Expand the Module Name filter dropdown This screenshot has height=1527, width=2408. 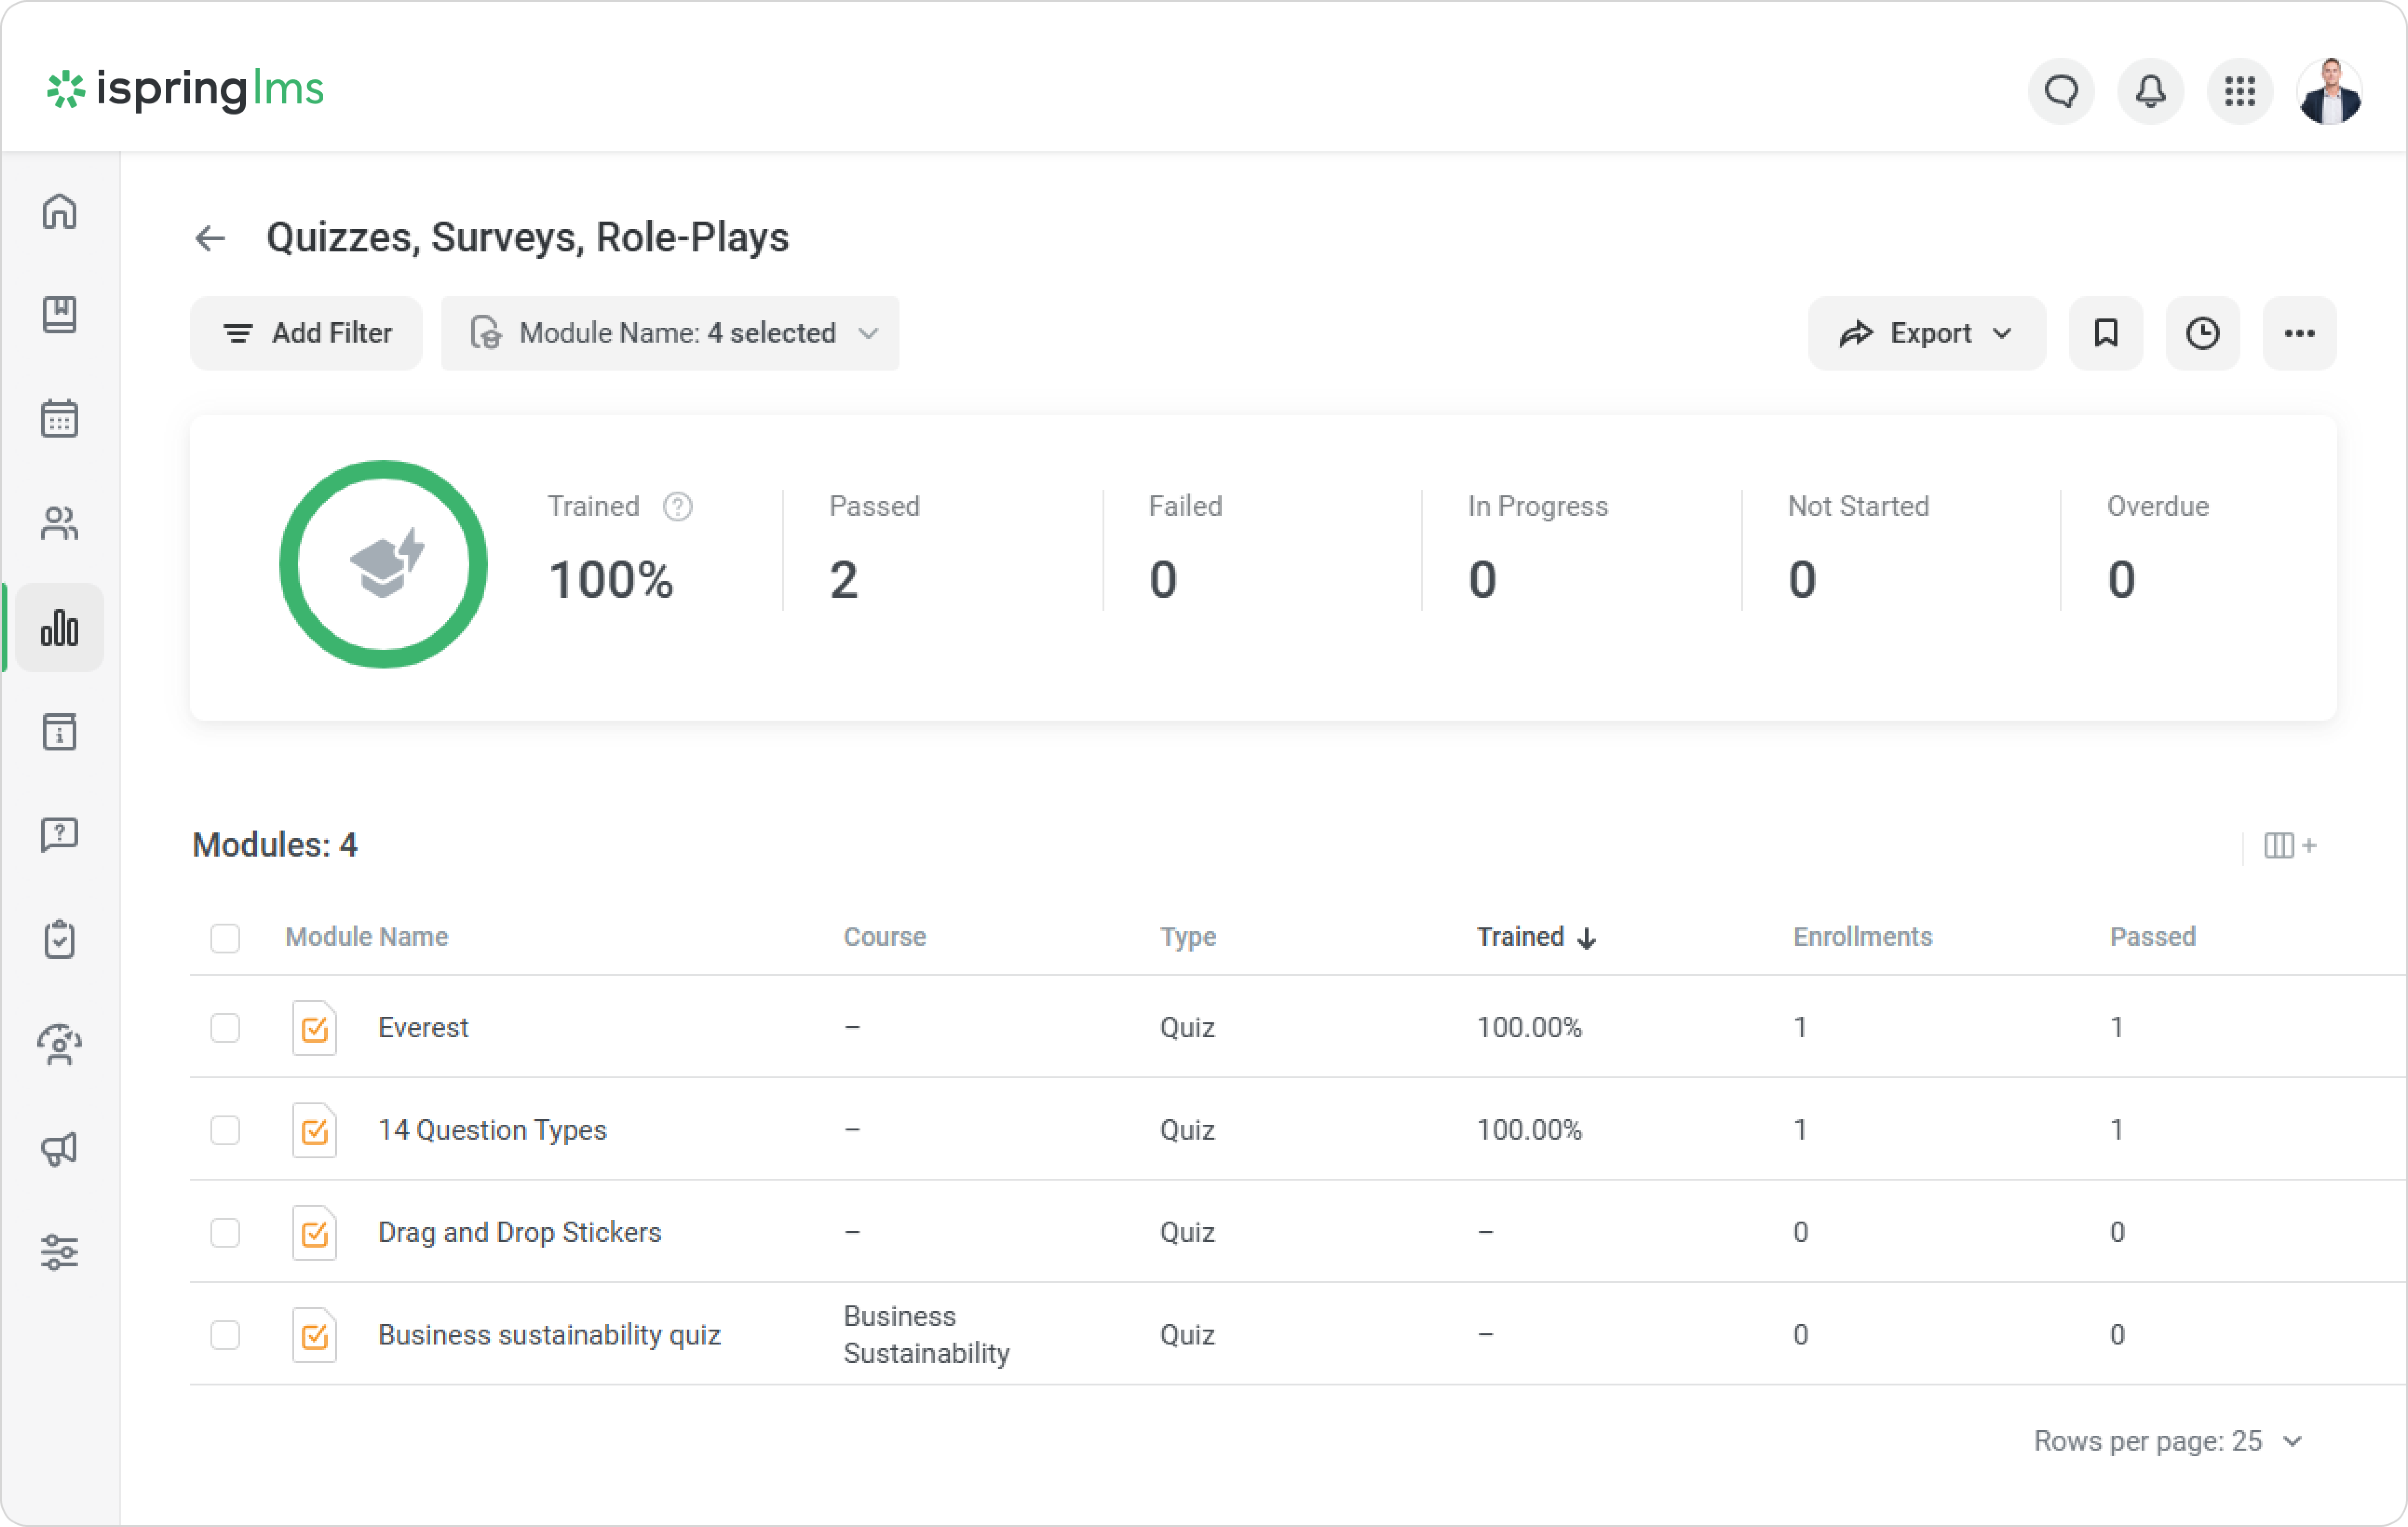coord(670,333)
